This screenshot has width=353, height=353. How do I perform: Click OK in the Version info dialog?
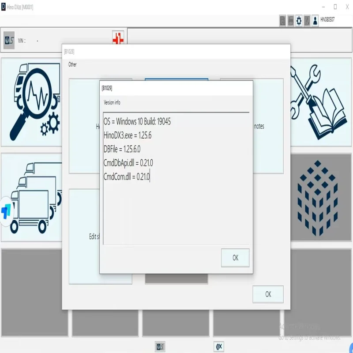pyautogui.click(x=235, y=258)
